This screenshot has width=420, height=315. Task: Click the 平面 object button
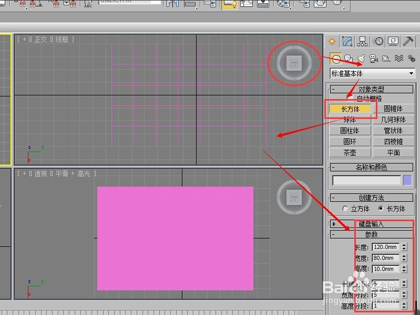click(393, 153)
